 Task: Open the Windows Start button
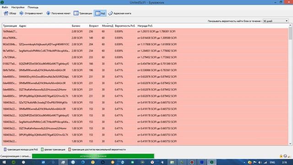click(4, 162)
